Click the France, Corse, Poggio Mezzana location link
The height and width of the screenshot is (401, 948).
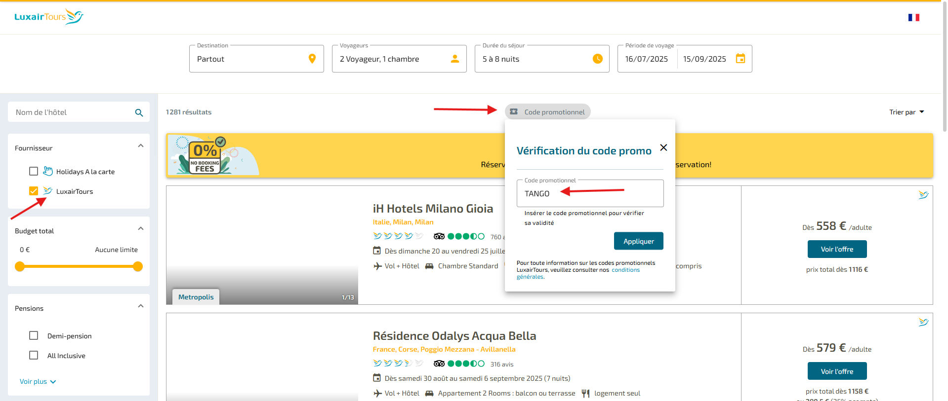(x=444, y=349)
